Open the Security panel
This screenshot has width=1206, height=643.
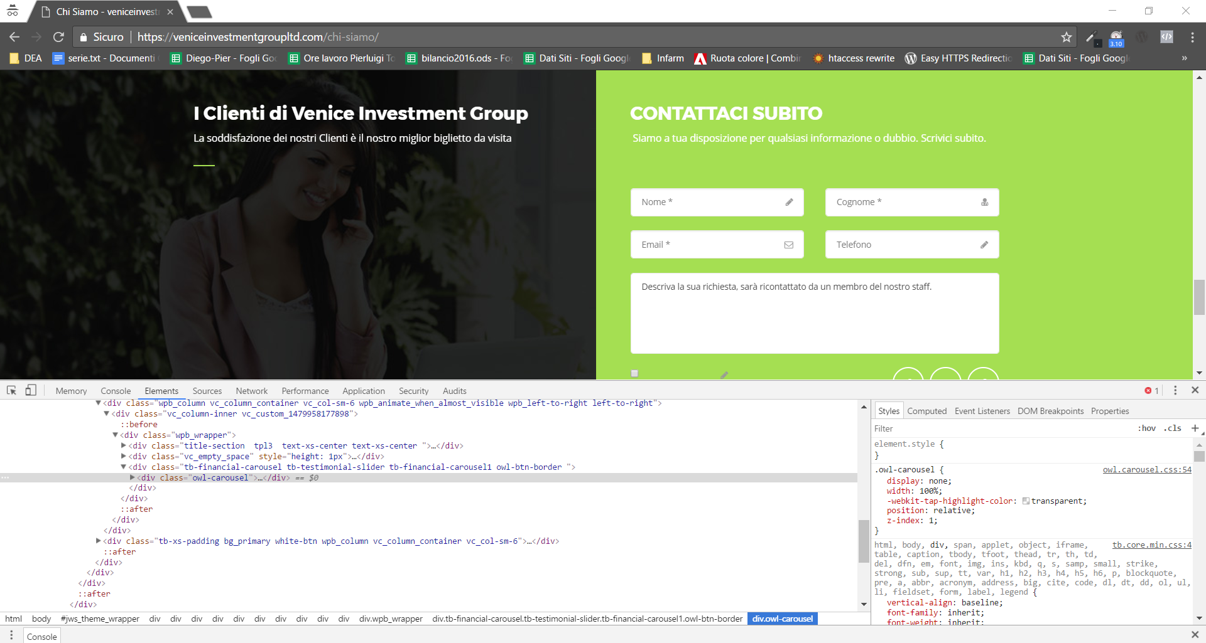click(x=413, y=391)
